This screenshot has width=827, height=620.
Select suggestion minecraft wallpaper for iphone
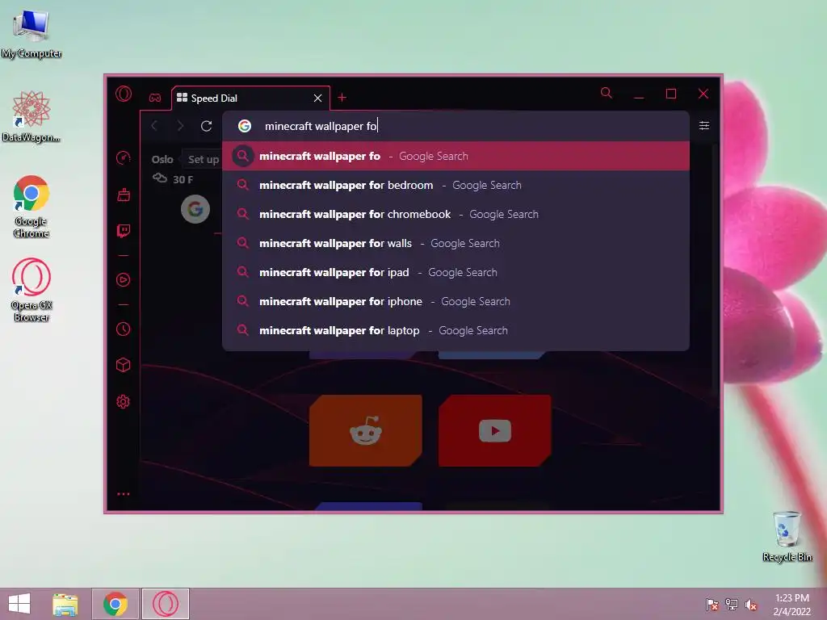pos(455,301)
